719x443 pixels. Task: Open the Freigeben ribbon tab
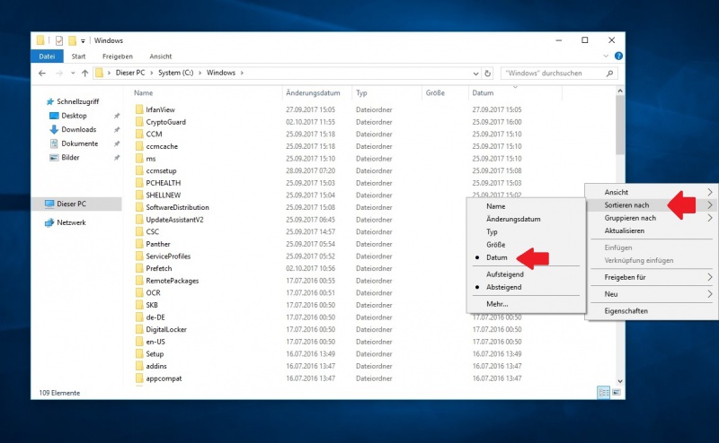click(x=118, y=56)
